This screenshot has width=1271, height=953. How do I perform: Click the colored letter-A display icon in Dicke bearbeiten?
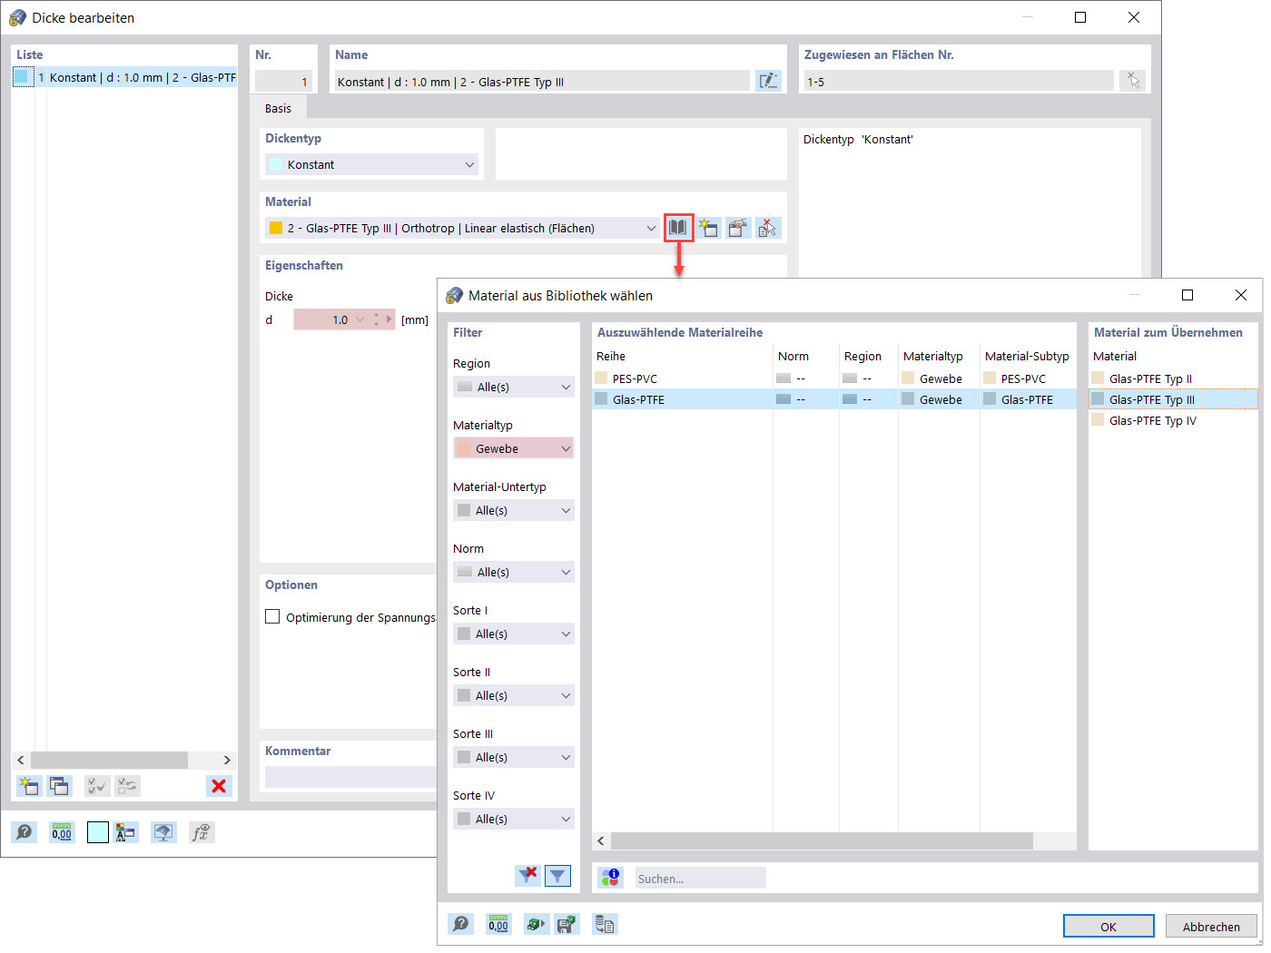(126, 832)
